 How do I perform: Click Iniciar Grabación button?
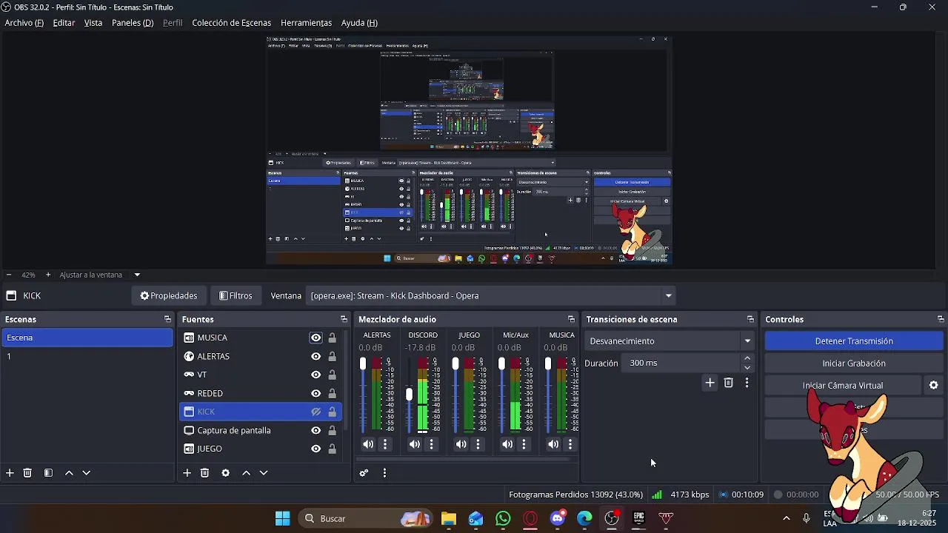pyautogui.click(x=854, y=363)
